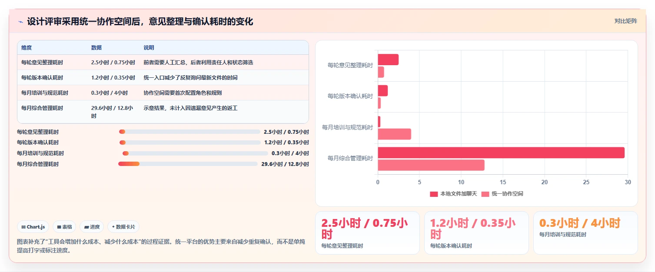This screenshot has width=655, height=272.
Task: Click the table value 29.6小时 / 12.8小时
Action: pos(113,112)
